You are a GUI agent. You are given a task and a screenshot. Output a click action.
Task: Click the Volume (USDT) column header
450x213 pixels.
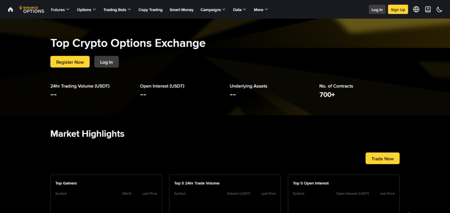pos(239,194)
